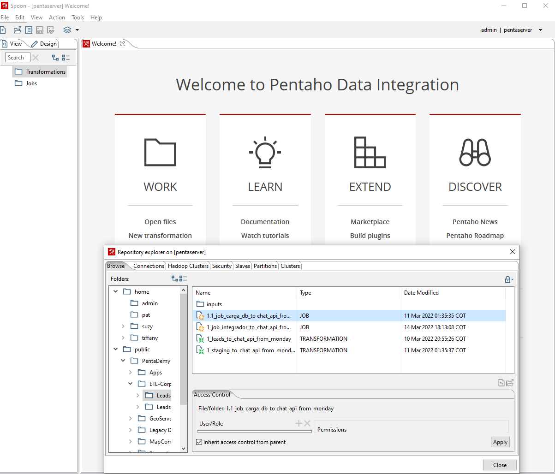
Task: Open the File menu
Action: coord(5,18)
